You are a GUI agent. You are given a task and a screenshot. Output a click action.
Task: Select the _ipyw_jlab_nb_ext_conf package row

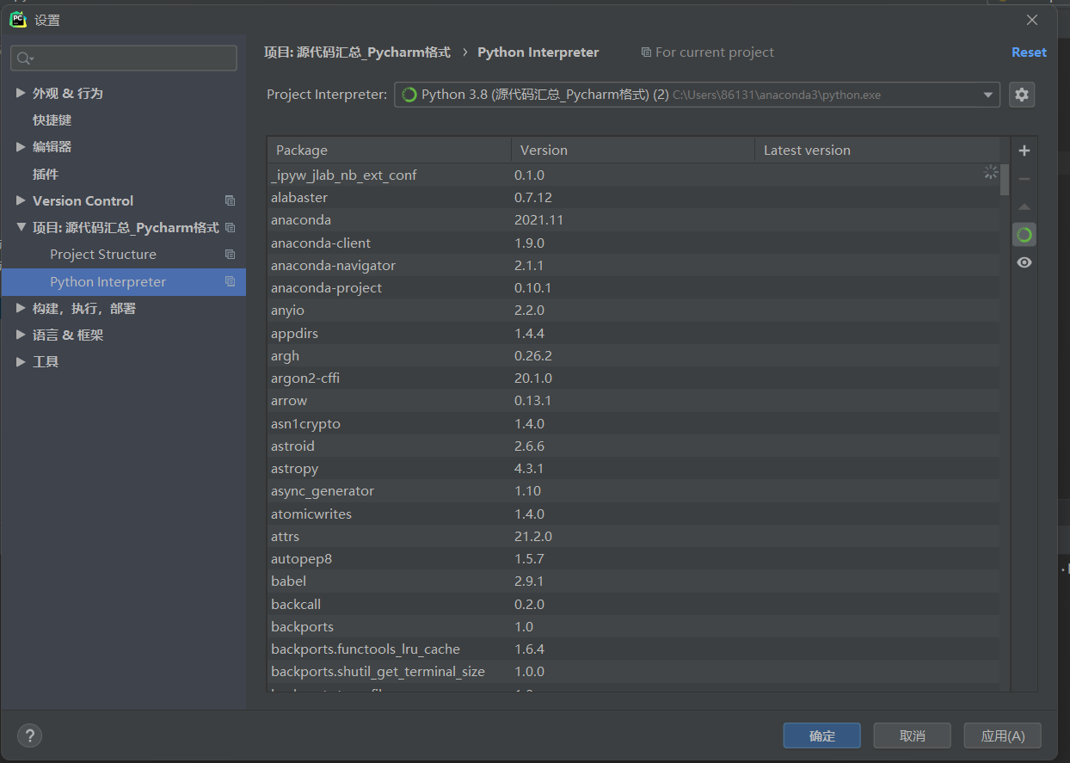634,175
